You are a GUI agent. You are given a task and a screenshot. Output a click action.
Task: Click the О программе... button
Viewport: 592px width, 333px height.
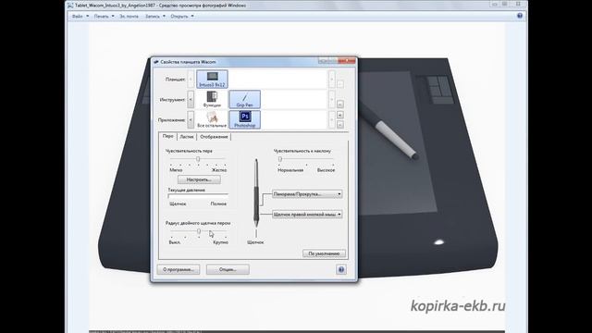click(179, 269)
